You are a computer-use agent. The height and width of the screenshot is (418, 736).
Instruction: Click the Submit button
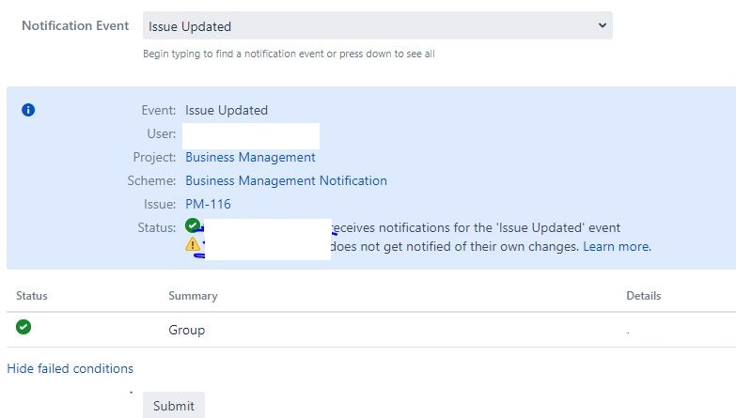(174, 406)
